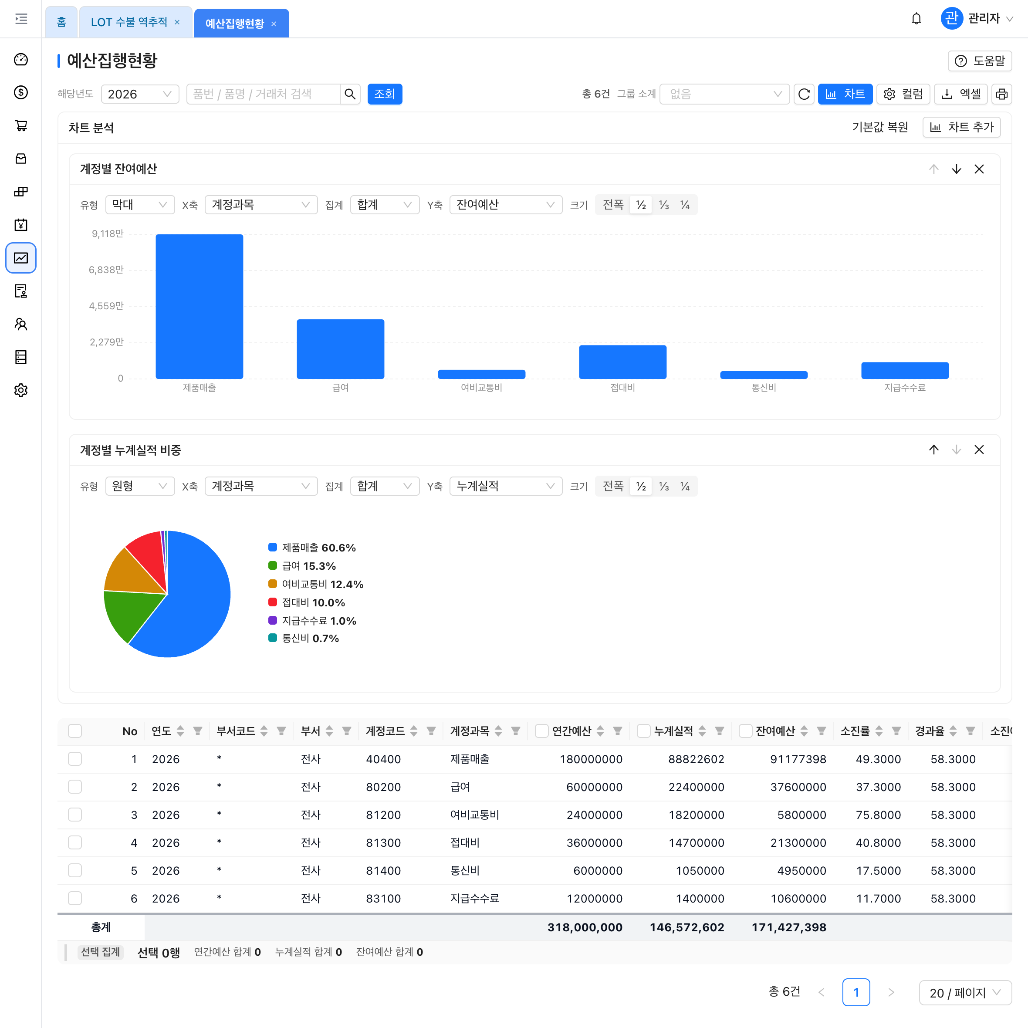Viewport: 1028px width, 1028px height.
Task: Check the row for 접대비
Action: (x=75, y=842)
